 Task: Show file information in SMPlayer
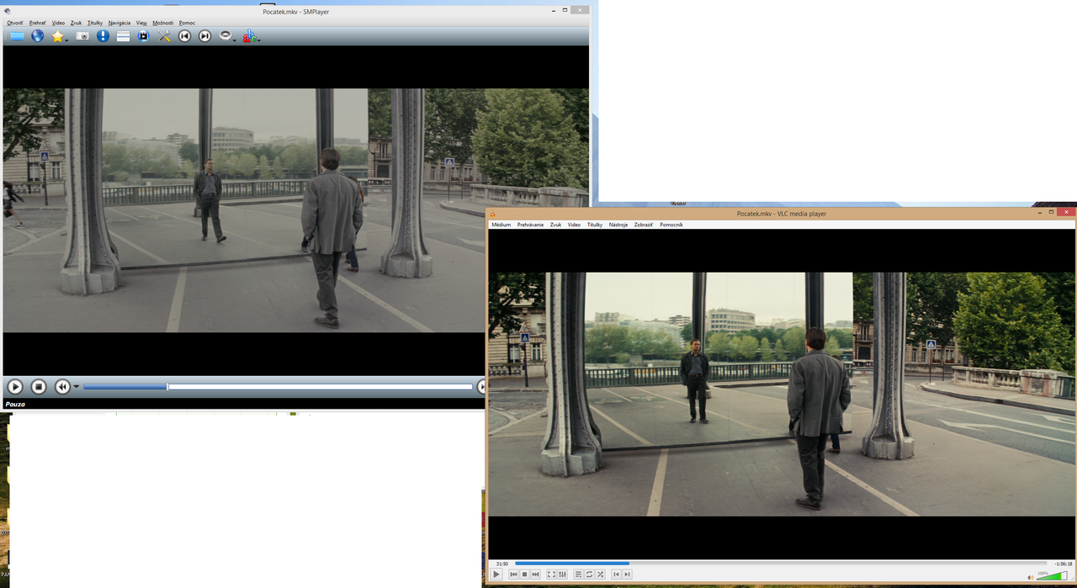tap(103, 36)
